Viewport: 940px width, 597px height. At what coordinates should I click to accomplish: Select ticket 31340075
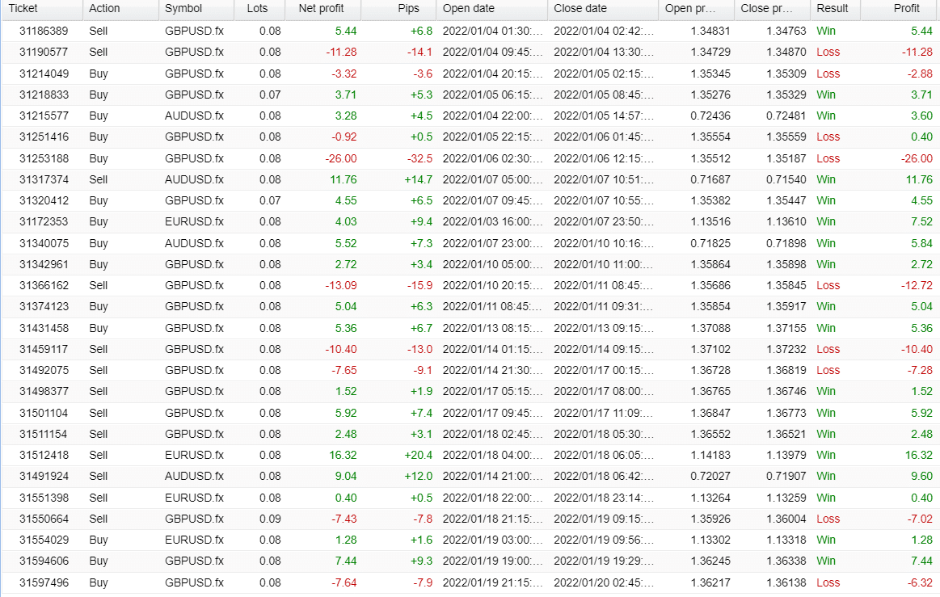pyautogui.click(x=44, y=243)
